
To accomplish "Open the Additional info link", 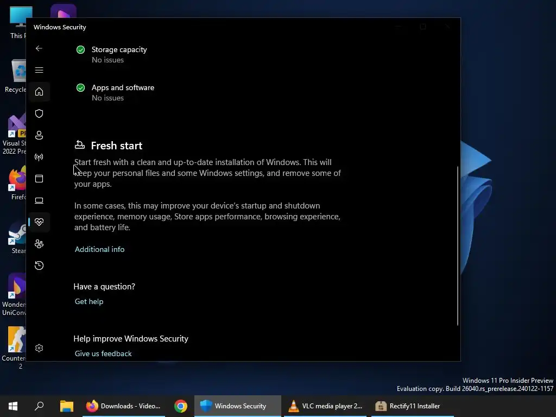I will (x=100, y=249).
